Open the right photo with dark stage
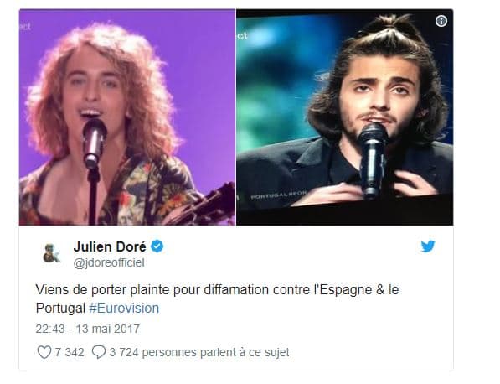 pyautogui.click(x=345, y=117)
